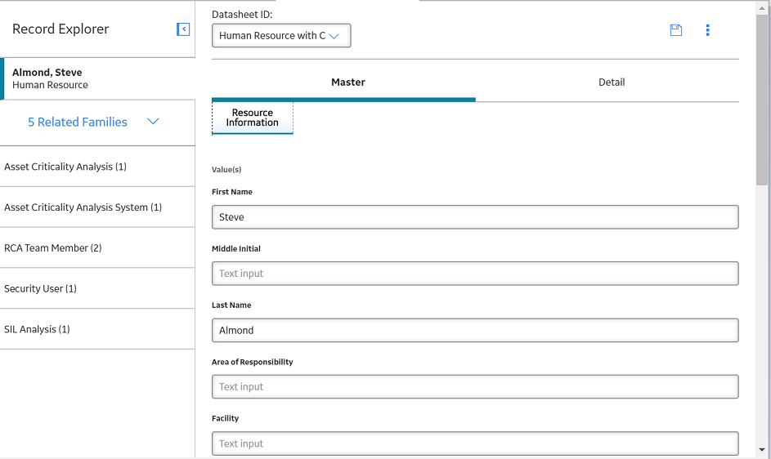Screen dimensions: 771x459
Task: Click the save datasheet icon
Action: point(676,30)
